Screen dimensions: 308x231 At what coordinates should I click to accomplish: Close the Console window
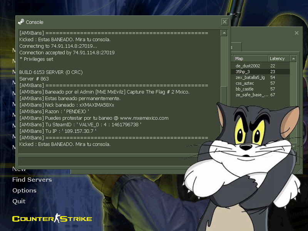[224, 22]
